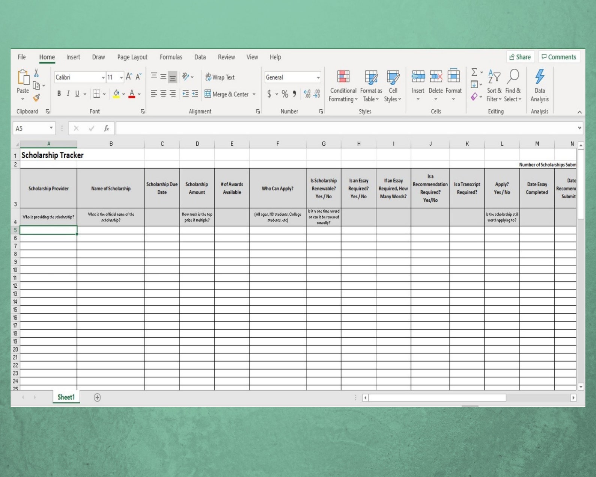Open Sort & Filter
The image size is (596, 477).
click(x=494, y=86)
